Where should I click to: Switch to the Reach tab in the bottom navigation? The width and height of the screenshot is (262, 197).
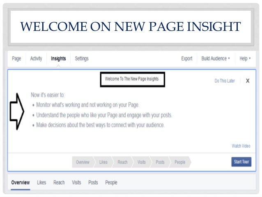59,183
